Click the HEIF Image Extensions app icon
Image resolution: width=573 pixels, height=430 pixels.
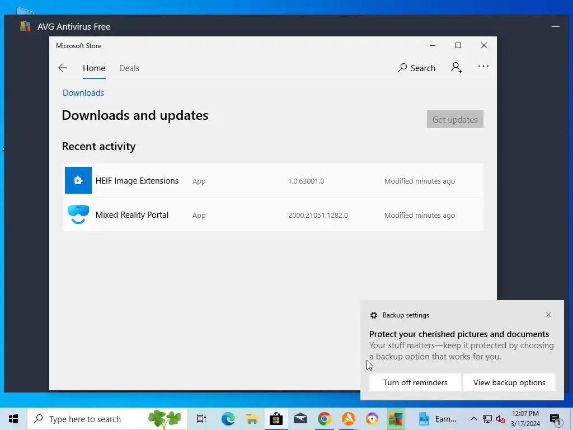click(78, 180)
